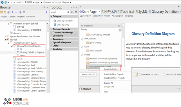Choose Create in Project menu item
181x107 pixels.
(x=111, y=69)
